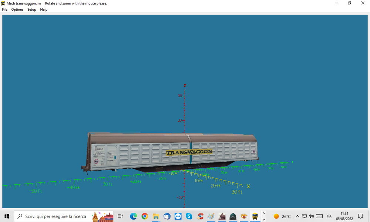This screenshot has width=370, height=222.
Task: Open Task View in the taskbar
Action: coord(120,216)
